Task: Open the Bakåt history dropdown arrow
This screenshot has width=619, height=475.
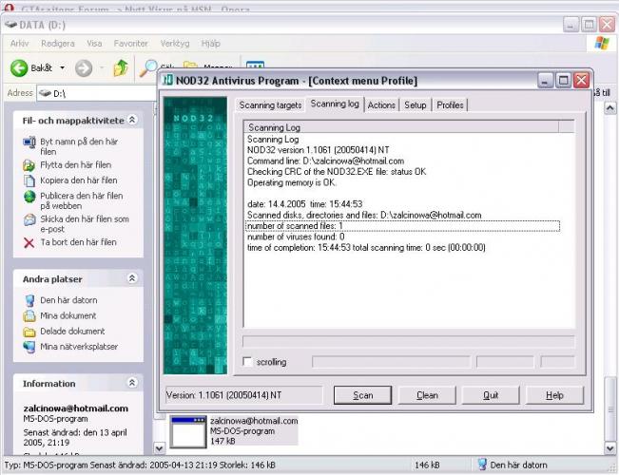Action: click(63, 68)
